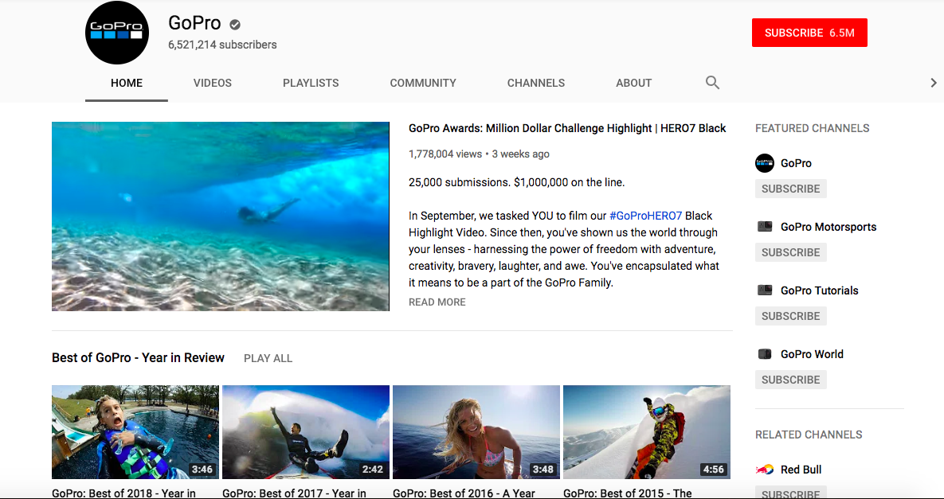The width and height of the screenshot is (944, 499).
Task: Click the Red Bull channel logo icon
Action: tap(765, 470)
